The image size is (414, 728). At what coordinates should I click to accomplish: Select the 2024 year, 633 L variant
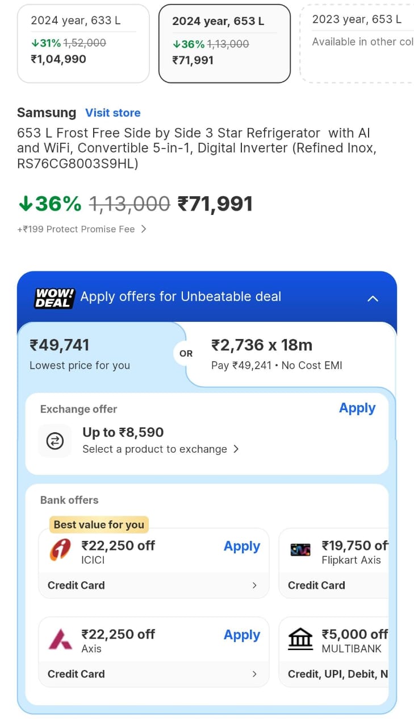(x=83, y=43)
